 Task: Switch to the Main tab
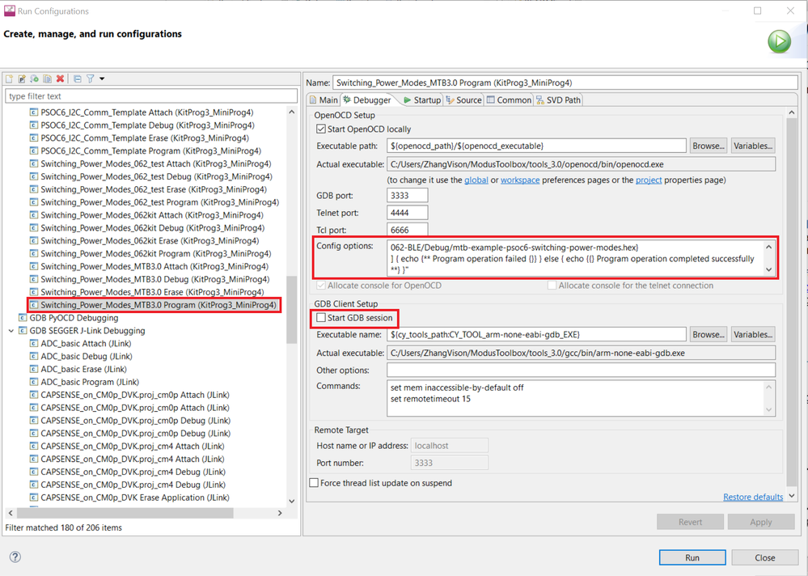(x=323, y=100)
